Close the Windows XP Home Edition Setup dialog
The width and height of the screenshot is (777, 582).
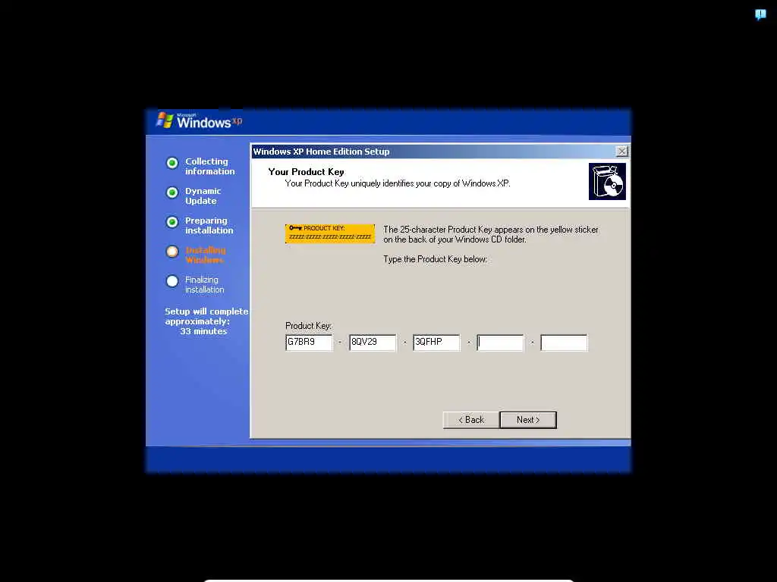621,152
